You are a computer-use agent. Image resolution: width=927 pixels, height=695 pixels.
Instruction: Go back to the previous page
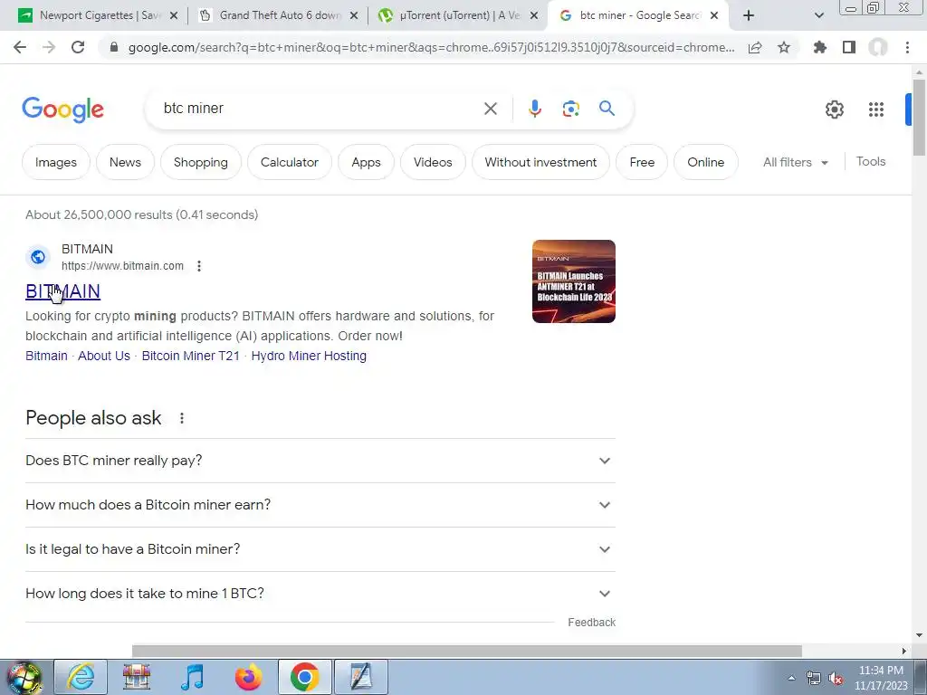(20, 47)
